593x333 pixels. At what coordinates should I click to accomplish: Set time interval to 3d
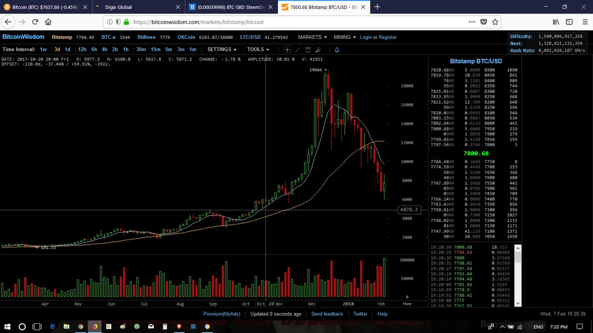[57, 49]
